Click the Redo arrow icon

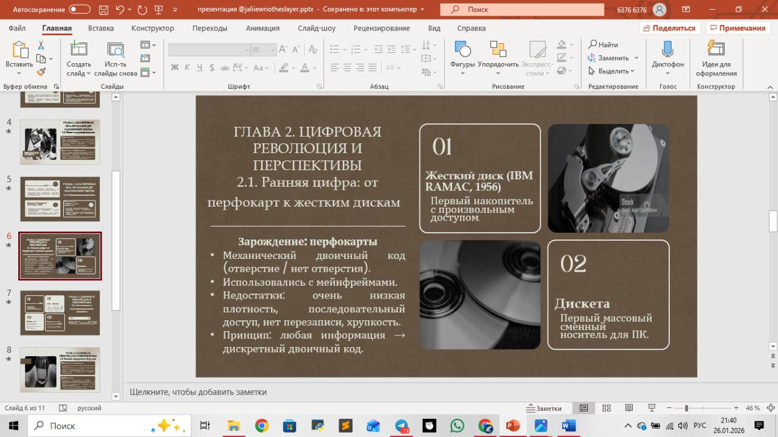(142, 10)
